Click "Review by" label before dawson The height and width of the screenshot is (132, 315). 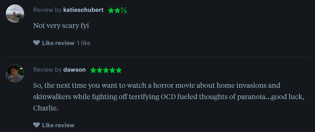pos(47,70)
